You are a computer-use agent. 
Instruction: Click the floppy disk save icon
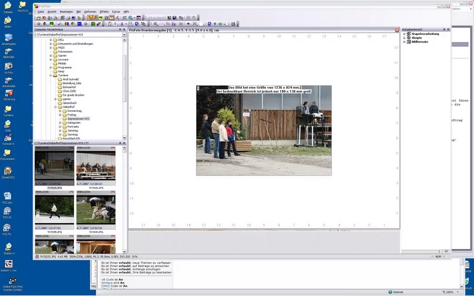174,18
